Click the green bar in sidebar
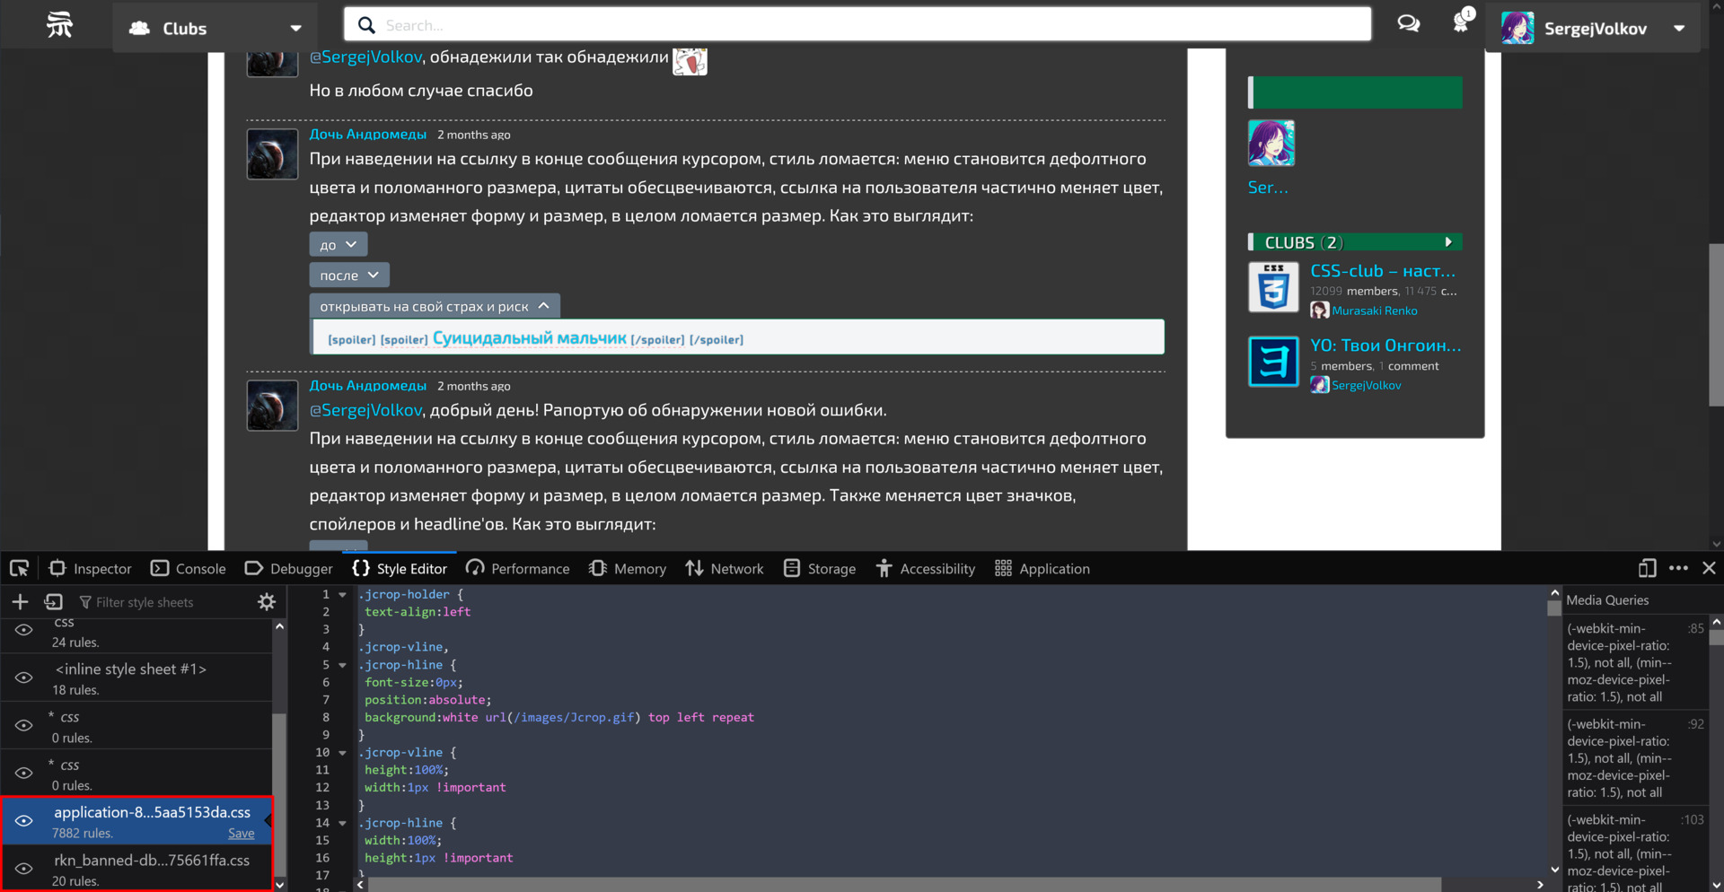This screenshot has height=892, width=1724. pyautogui.click(x=1355, y=92)
